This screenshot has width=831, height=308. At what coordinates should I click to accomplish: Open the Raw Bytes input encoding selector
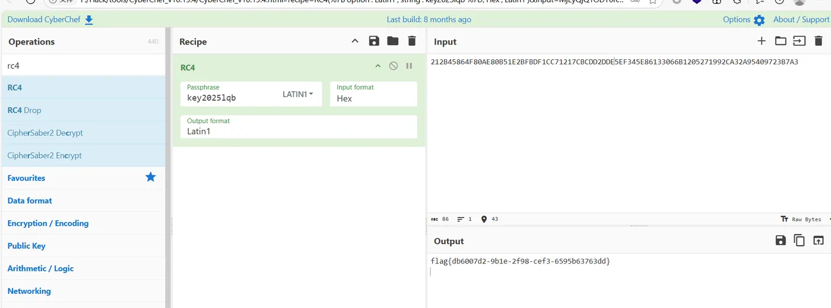click(x=801, y=219)
